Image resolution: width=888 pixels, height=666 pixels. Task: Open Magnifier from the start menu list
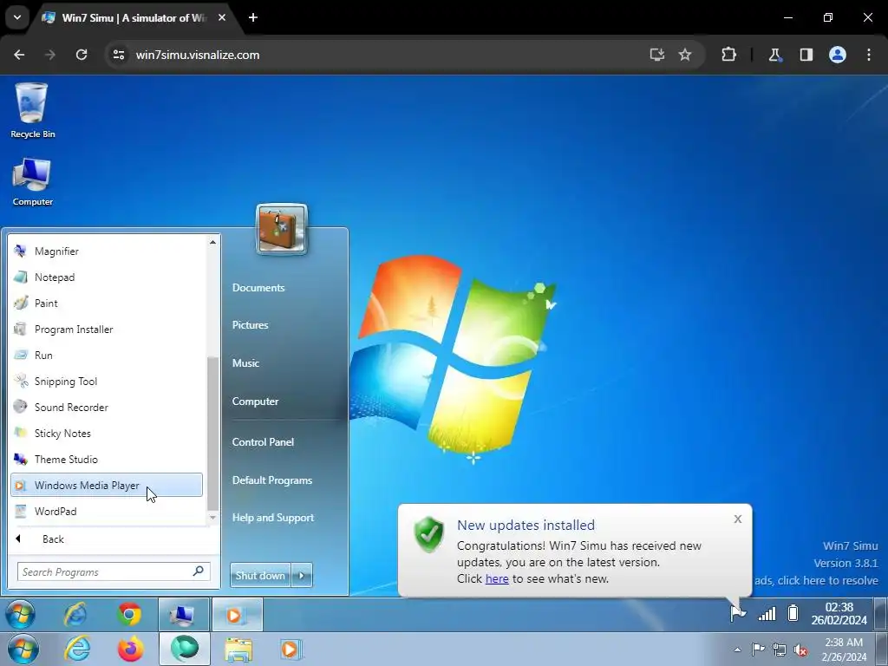107,251
